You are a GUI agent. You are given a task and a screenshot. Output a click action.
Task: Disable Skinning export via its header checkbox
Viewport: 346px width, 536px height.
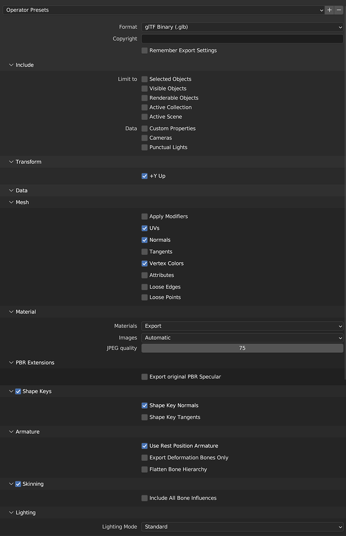[18, 484]
